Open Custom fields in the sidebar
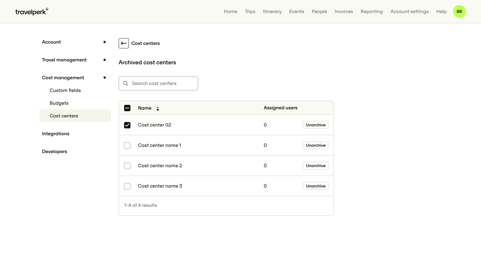481x259 pixels. tap(65, 90)
